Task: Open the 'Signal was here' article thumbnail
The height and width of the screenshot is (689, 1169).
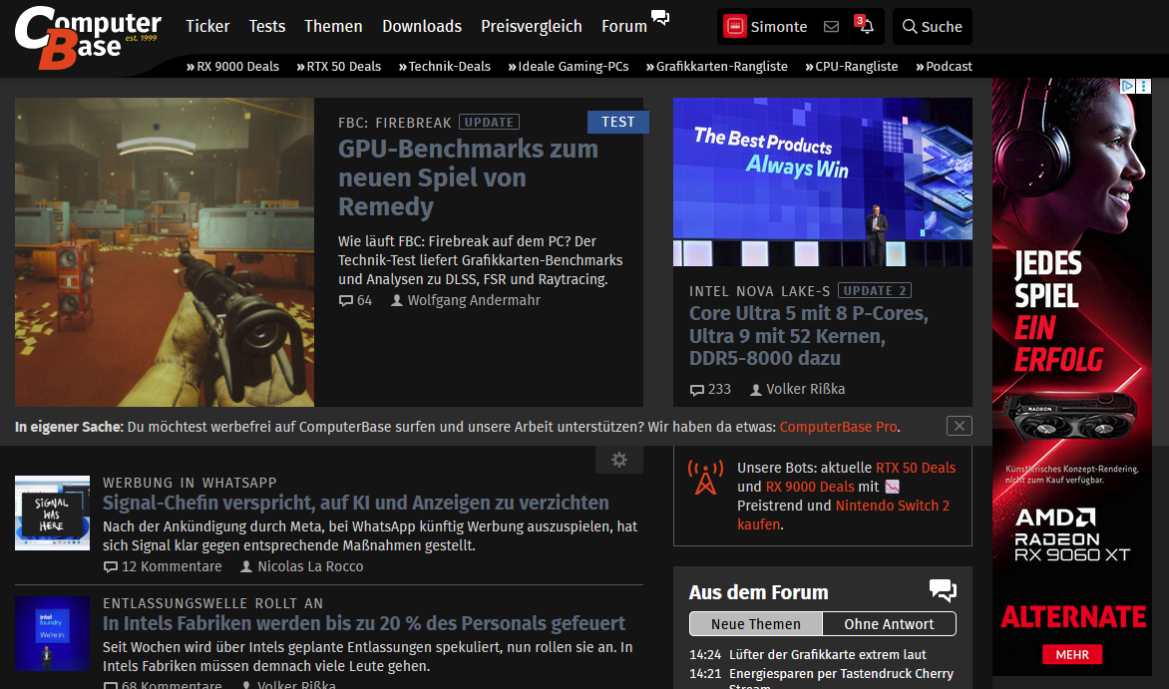Action: click(52, 514)
